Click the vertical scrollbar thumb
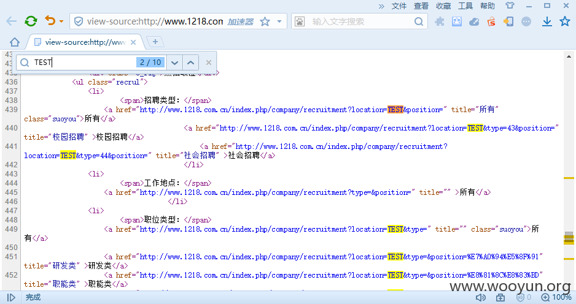The height and width of the screenshot is (304, 576). [569, 238]
